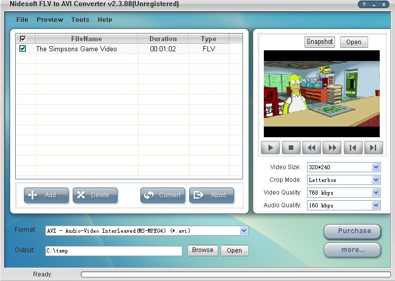The width and height of the screenshot is (395, 281).
Task: Click the FLV type cell
Action: 209,49
